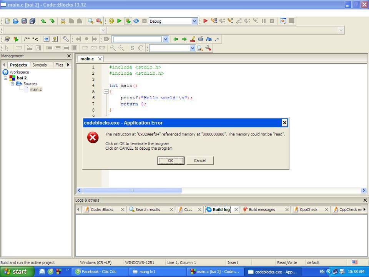Save the file with the floppy icon
Screen dimensions: 369x277
point(24,21)
